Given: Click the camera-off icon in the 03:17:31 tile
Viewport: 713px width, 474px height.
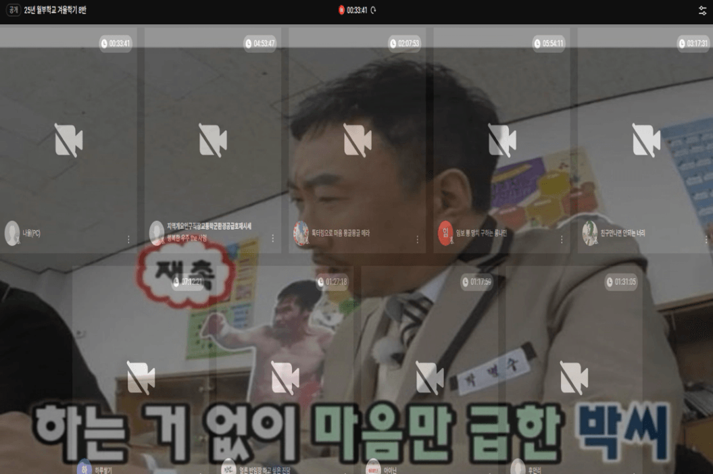Looking at the screenshot, I should [646, 140].
